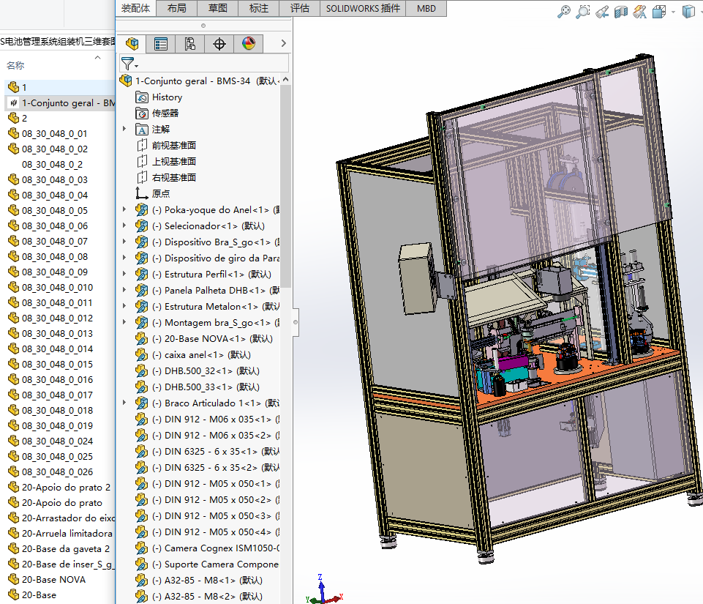703x604 pixels.
Task: Open the DisplayManager color ball icon
Action: point(249,44)
